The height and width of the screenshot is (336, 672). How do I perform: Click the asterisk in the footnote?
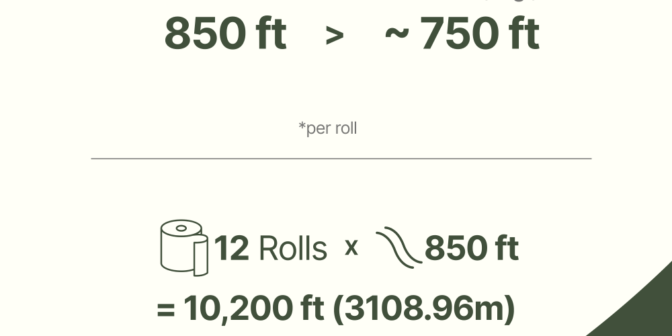[x=302, y=125]
